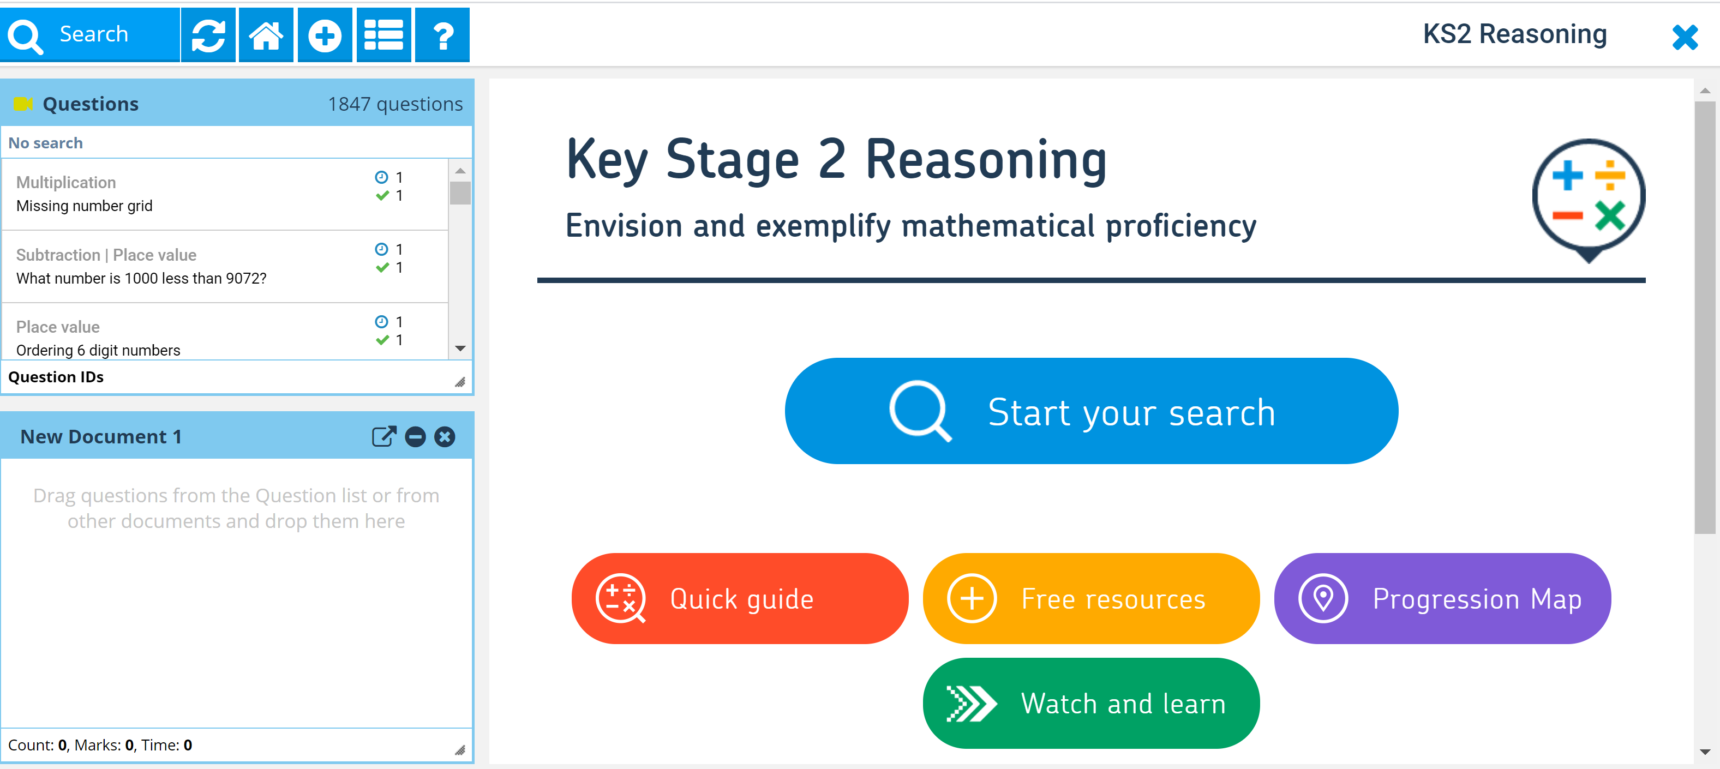Select the question about 1000 less than 9072
1720x769 pixels.
coord(194,266)
